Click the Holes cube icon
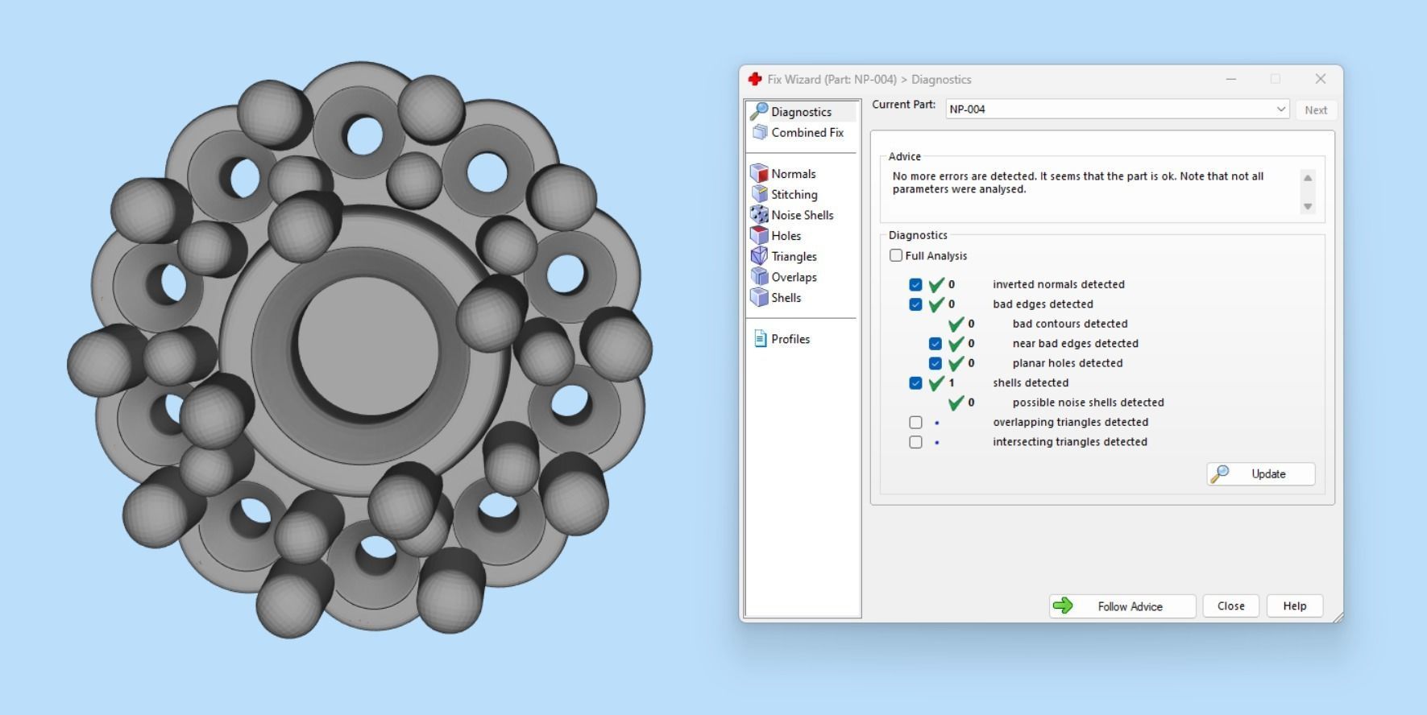Screen dimensions: 1427x715 click(759, 235)
